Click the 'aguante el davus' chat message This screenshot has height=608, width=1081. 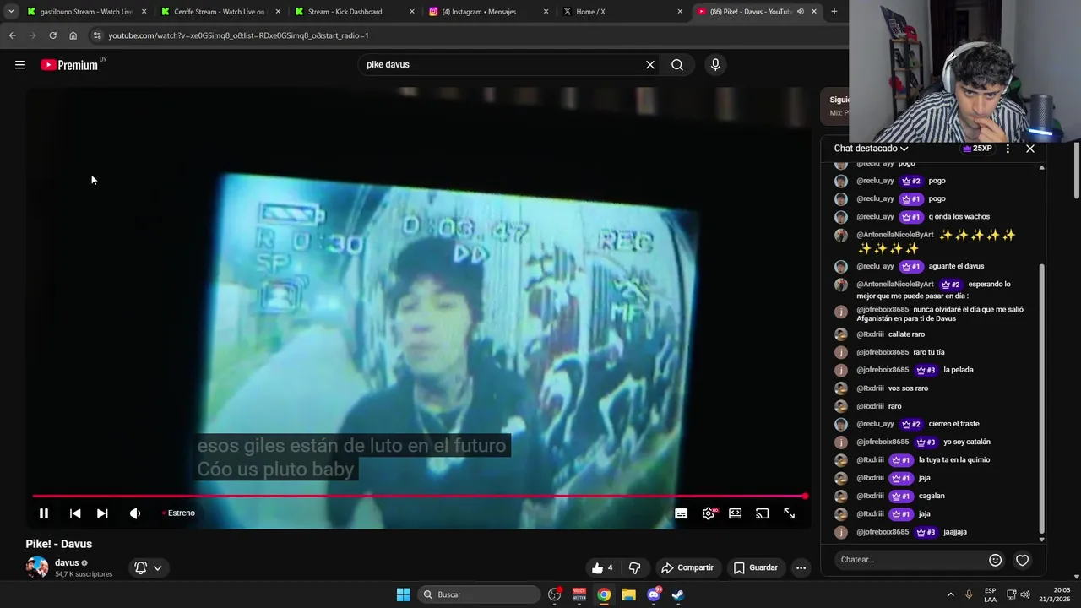[956, 266]
